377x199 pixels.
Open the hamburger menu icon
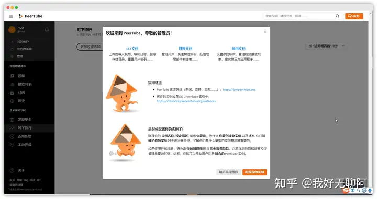pyautogui.click(x=11, y=16)
